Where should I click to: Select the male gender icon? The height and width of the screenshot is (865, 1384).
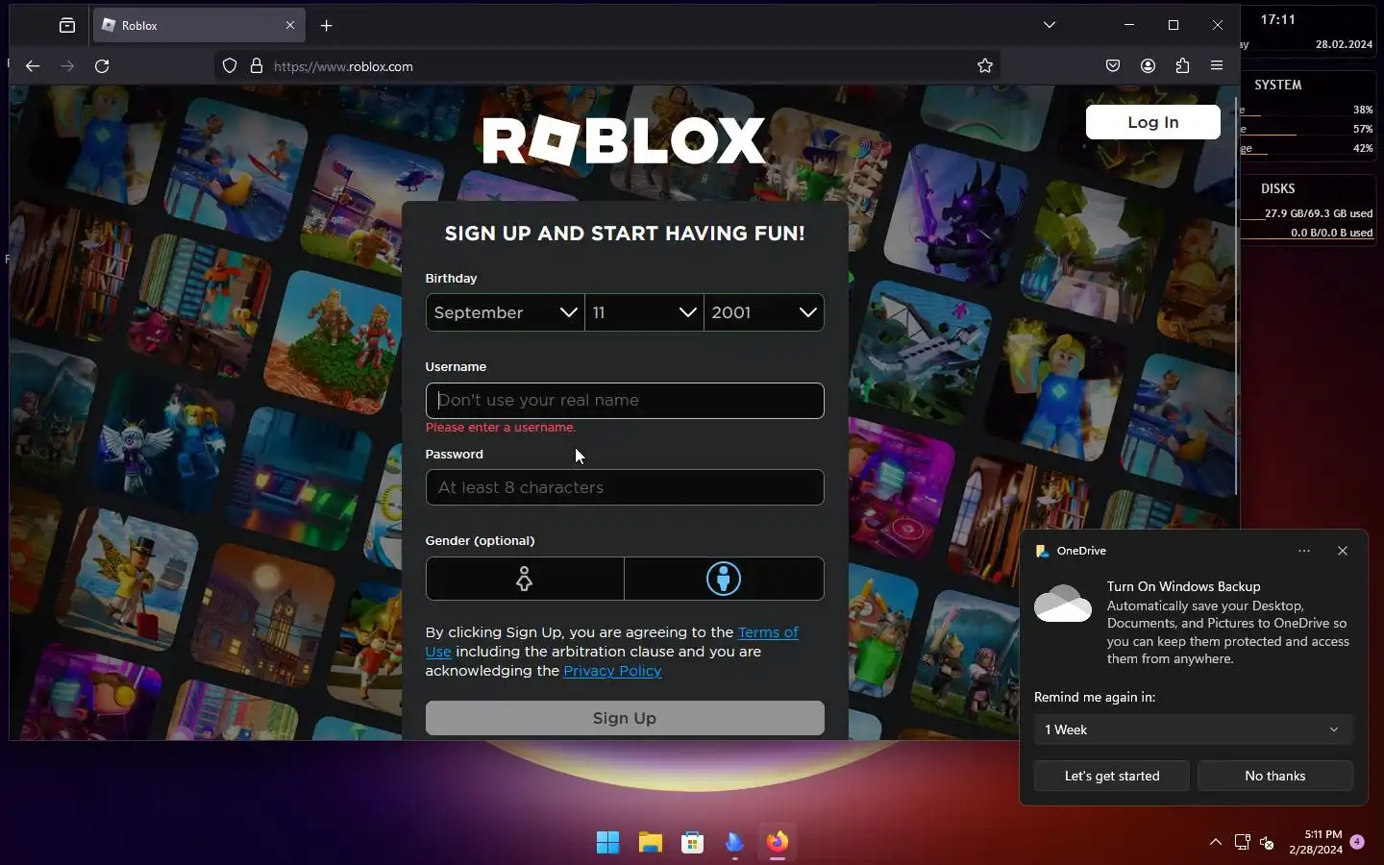click(724, 579)
